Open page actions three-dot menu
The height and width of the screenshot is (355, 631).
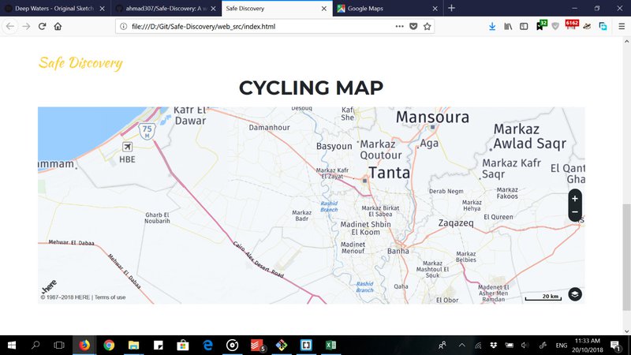tap(399, 27)
